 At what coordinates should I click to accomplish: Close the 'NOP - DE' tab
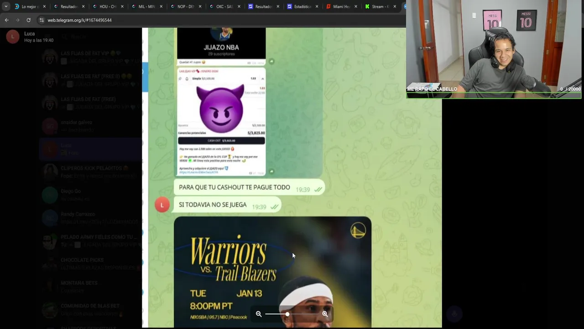pos(200,6)
